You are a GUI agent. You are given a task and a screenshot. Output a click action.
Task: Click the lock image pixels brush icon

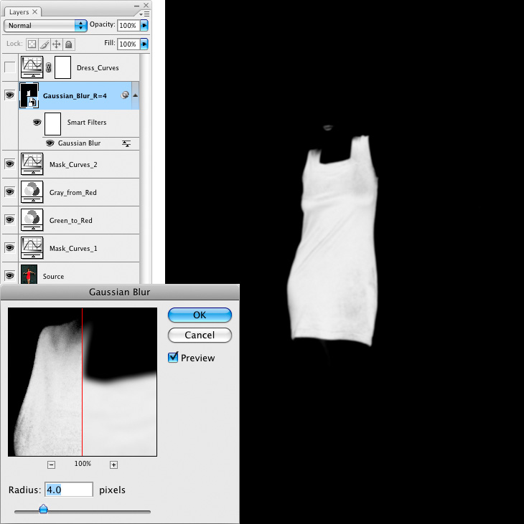[x=44, y=44]
